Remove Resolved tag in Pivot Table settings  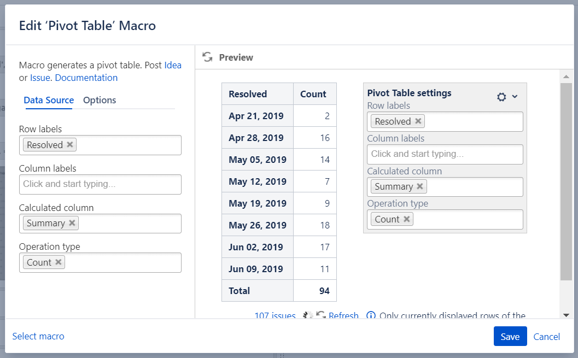click(418, 121)
